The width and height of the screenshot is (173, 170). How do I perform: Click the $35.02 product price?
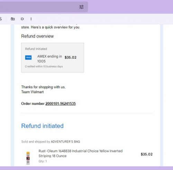click(x=147, y=154)
